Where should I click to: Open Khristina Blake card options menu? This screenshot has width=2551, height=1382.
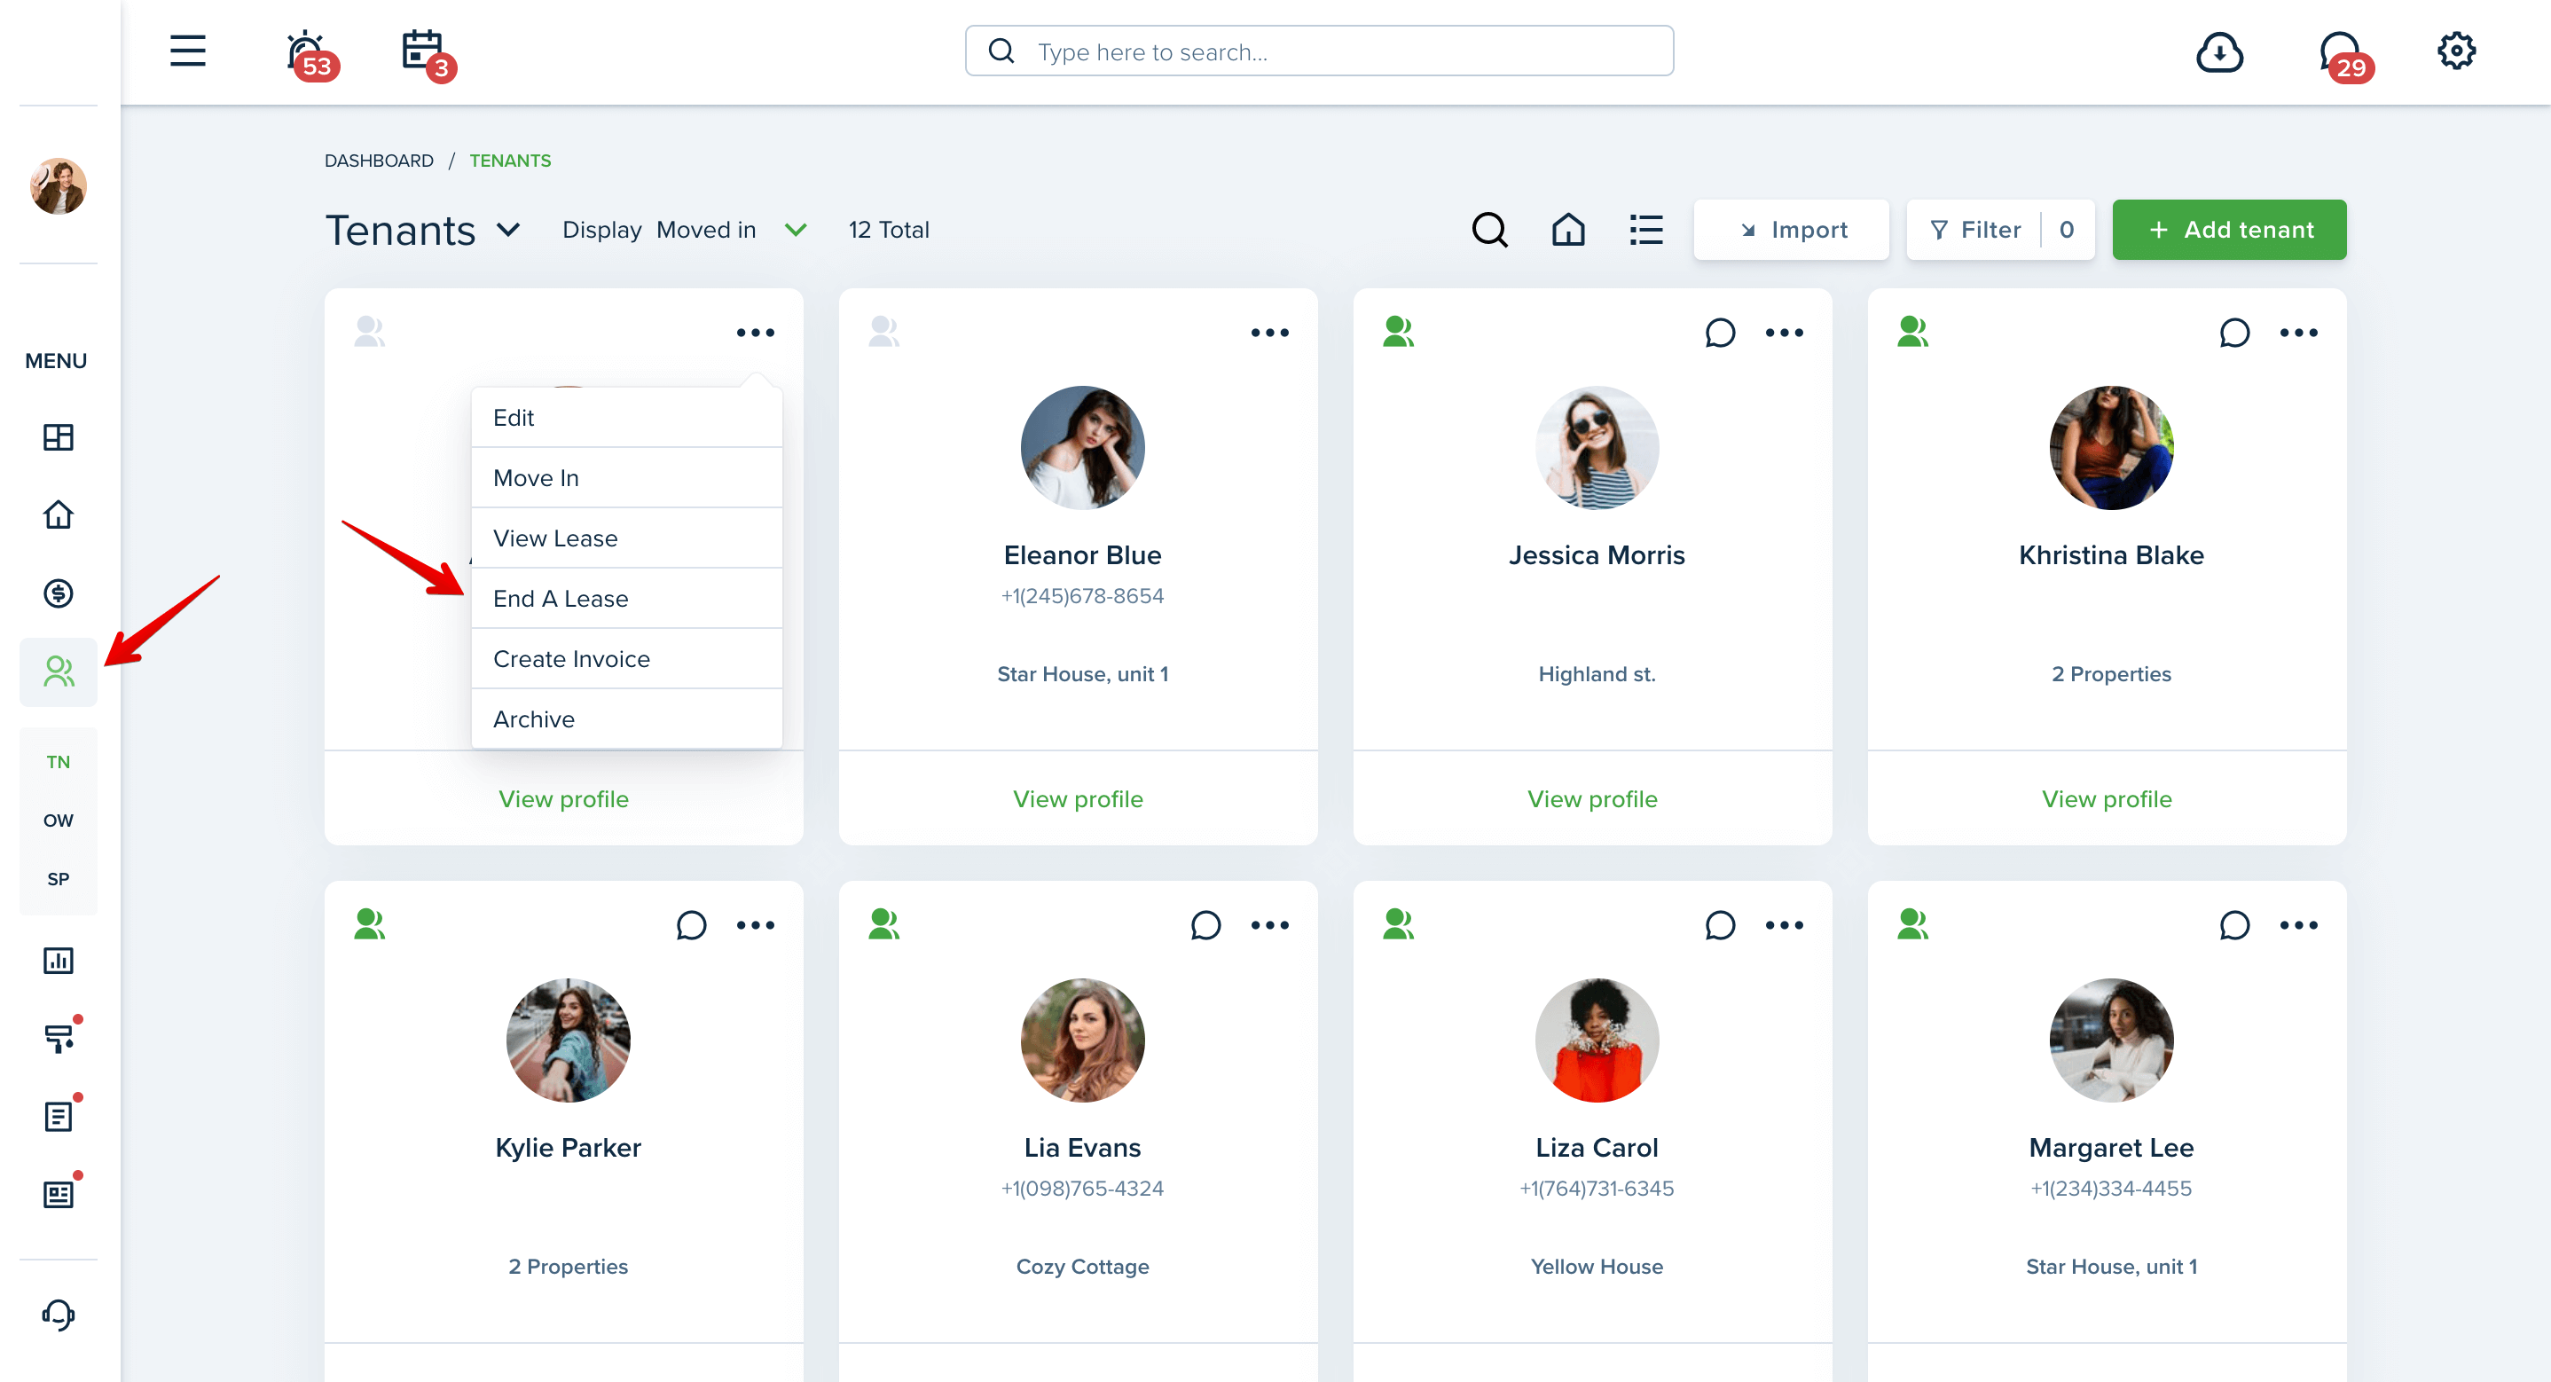click(x=2297, y=332)
